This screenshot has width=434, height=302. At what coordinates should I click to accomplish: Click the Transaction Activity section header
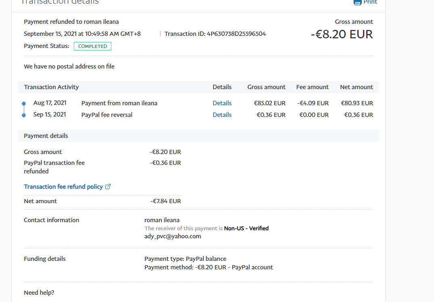[x=51, y=87]
